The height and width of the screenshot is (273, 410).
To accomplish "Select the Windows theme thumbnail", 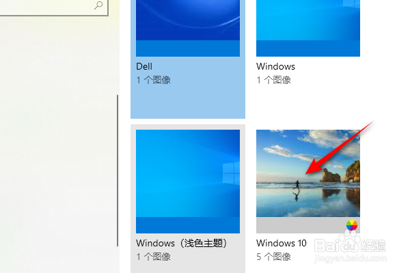I will (308, 28).
